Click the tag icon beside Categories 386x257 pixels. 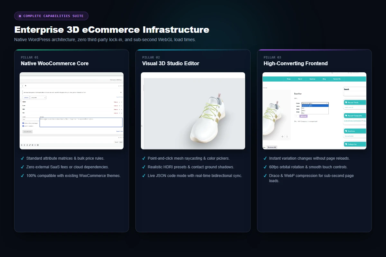click(x=346, y=144)
